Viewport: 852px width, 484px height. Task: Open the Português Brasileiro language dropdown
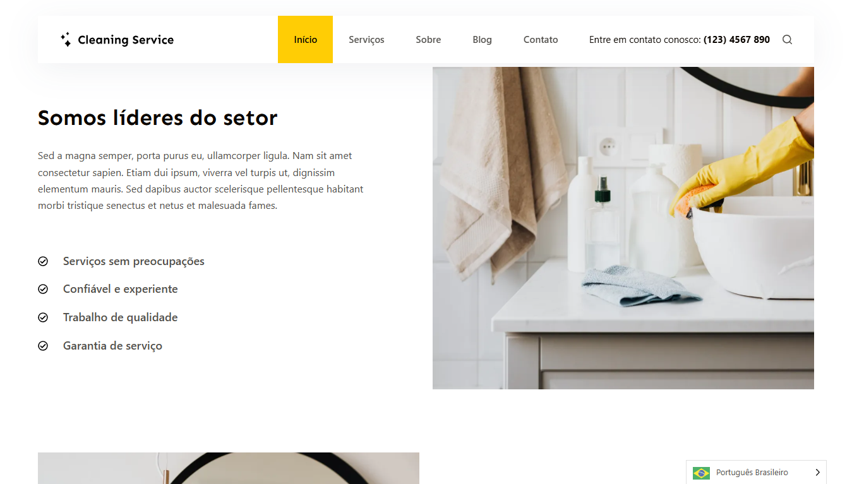pos(756,473)
